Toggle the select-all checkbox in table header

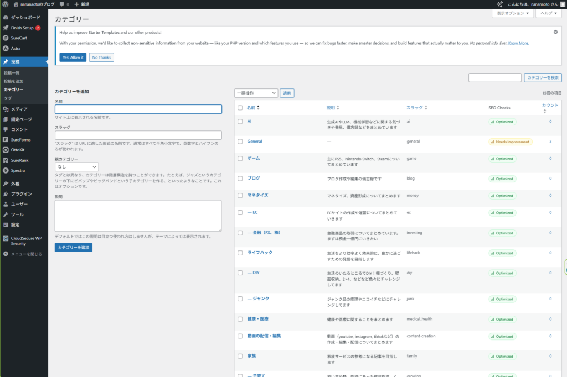(240, 108)
